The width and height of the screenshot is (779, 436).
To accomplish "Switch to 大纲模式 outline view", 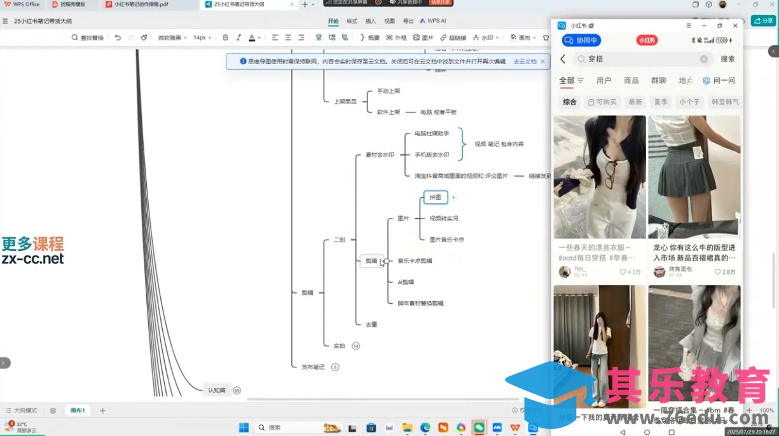I will point(22,411).
